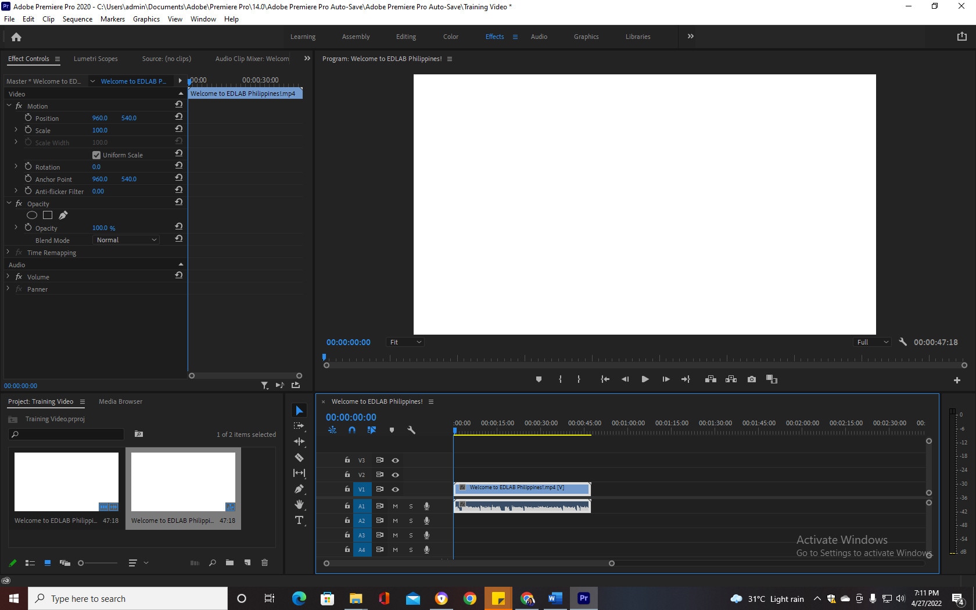Switch to the Color workspace tab
Viewport: 976px width, 610px height.
tap(450, 37)
